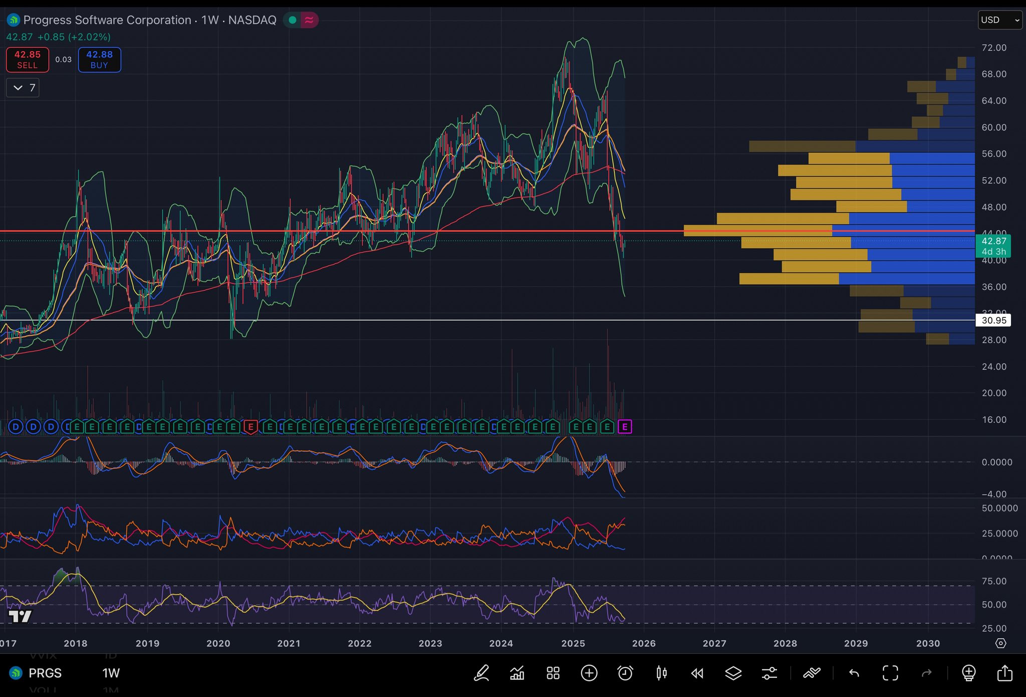Image resolution: width=1026 pixels, height=697 pixels.
Task: Click the 42.85 SELL button
Action: click(x=28, y=60)
